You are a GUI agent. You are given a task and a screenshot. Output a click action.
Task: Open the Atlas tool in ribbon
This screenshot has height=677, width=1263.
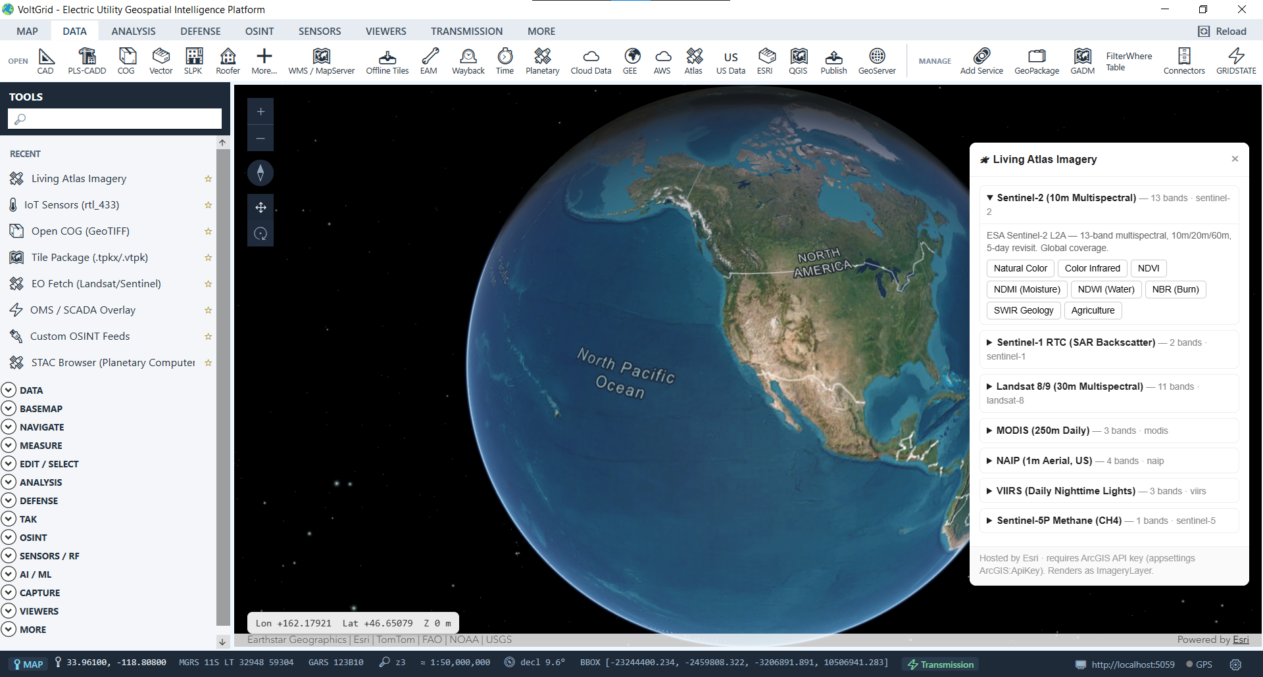(694, 61)
